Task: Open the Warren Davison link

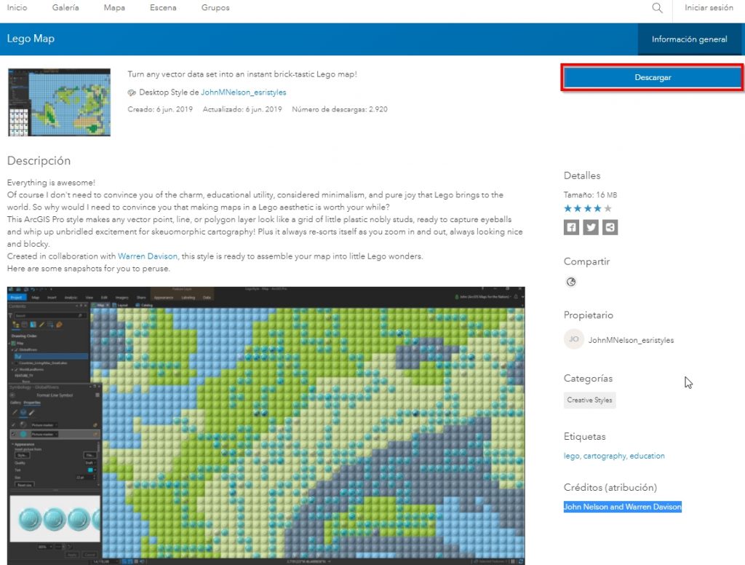Action: (x=148, y=256)
